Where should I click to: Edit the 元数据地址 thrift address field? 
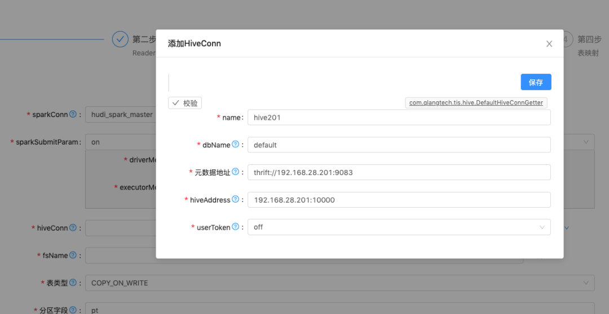(399, 173)
